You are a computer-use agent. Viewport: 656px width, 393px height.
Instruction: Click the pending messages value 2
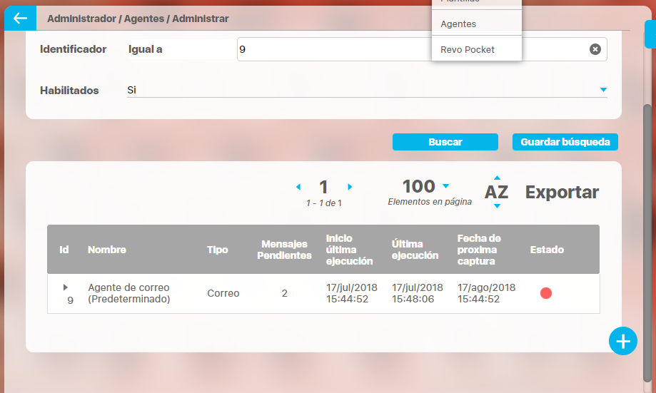click(x=285, y=293)
